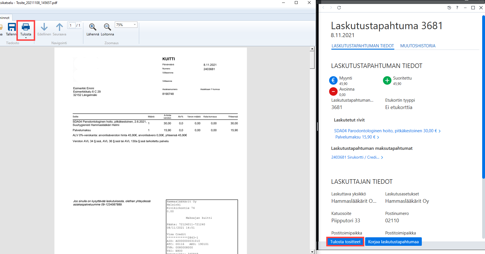Click customer number 8190748 in PDF

(x=168, y=94)
